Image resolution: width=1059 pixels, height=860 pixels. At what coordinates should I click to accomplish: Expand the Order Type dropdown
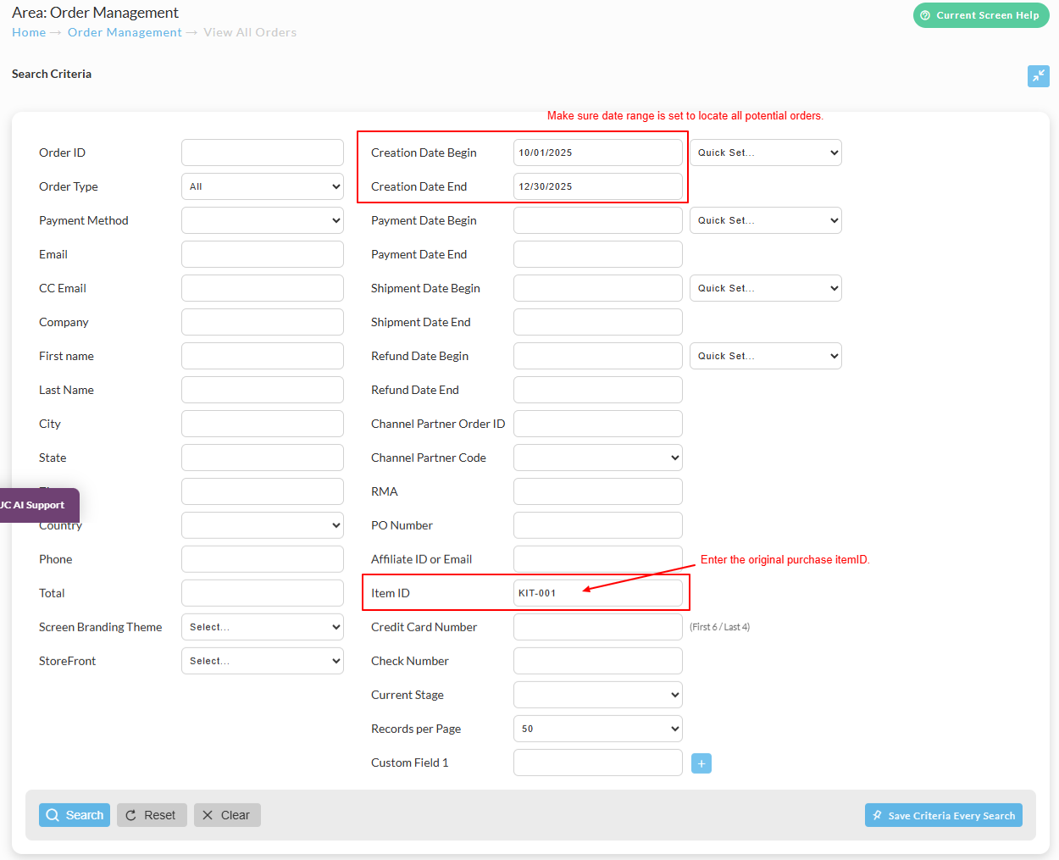(263, 186)
